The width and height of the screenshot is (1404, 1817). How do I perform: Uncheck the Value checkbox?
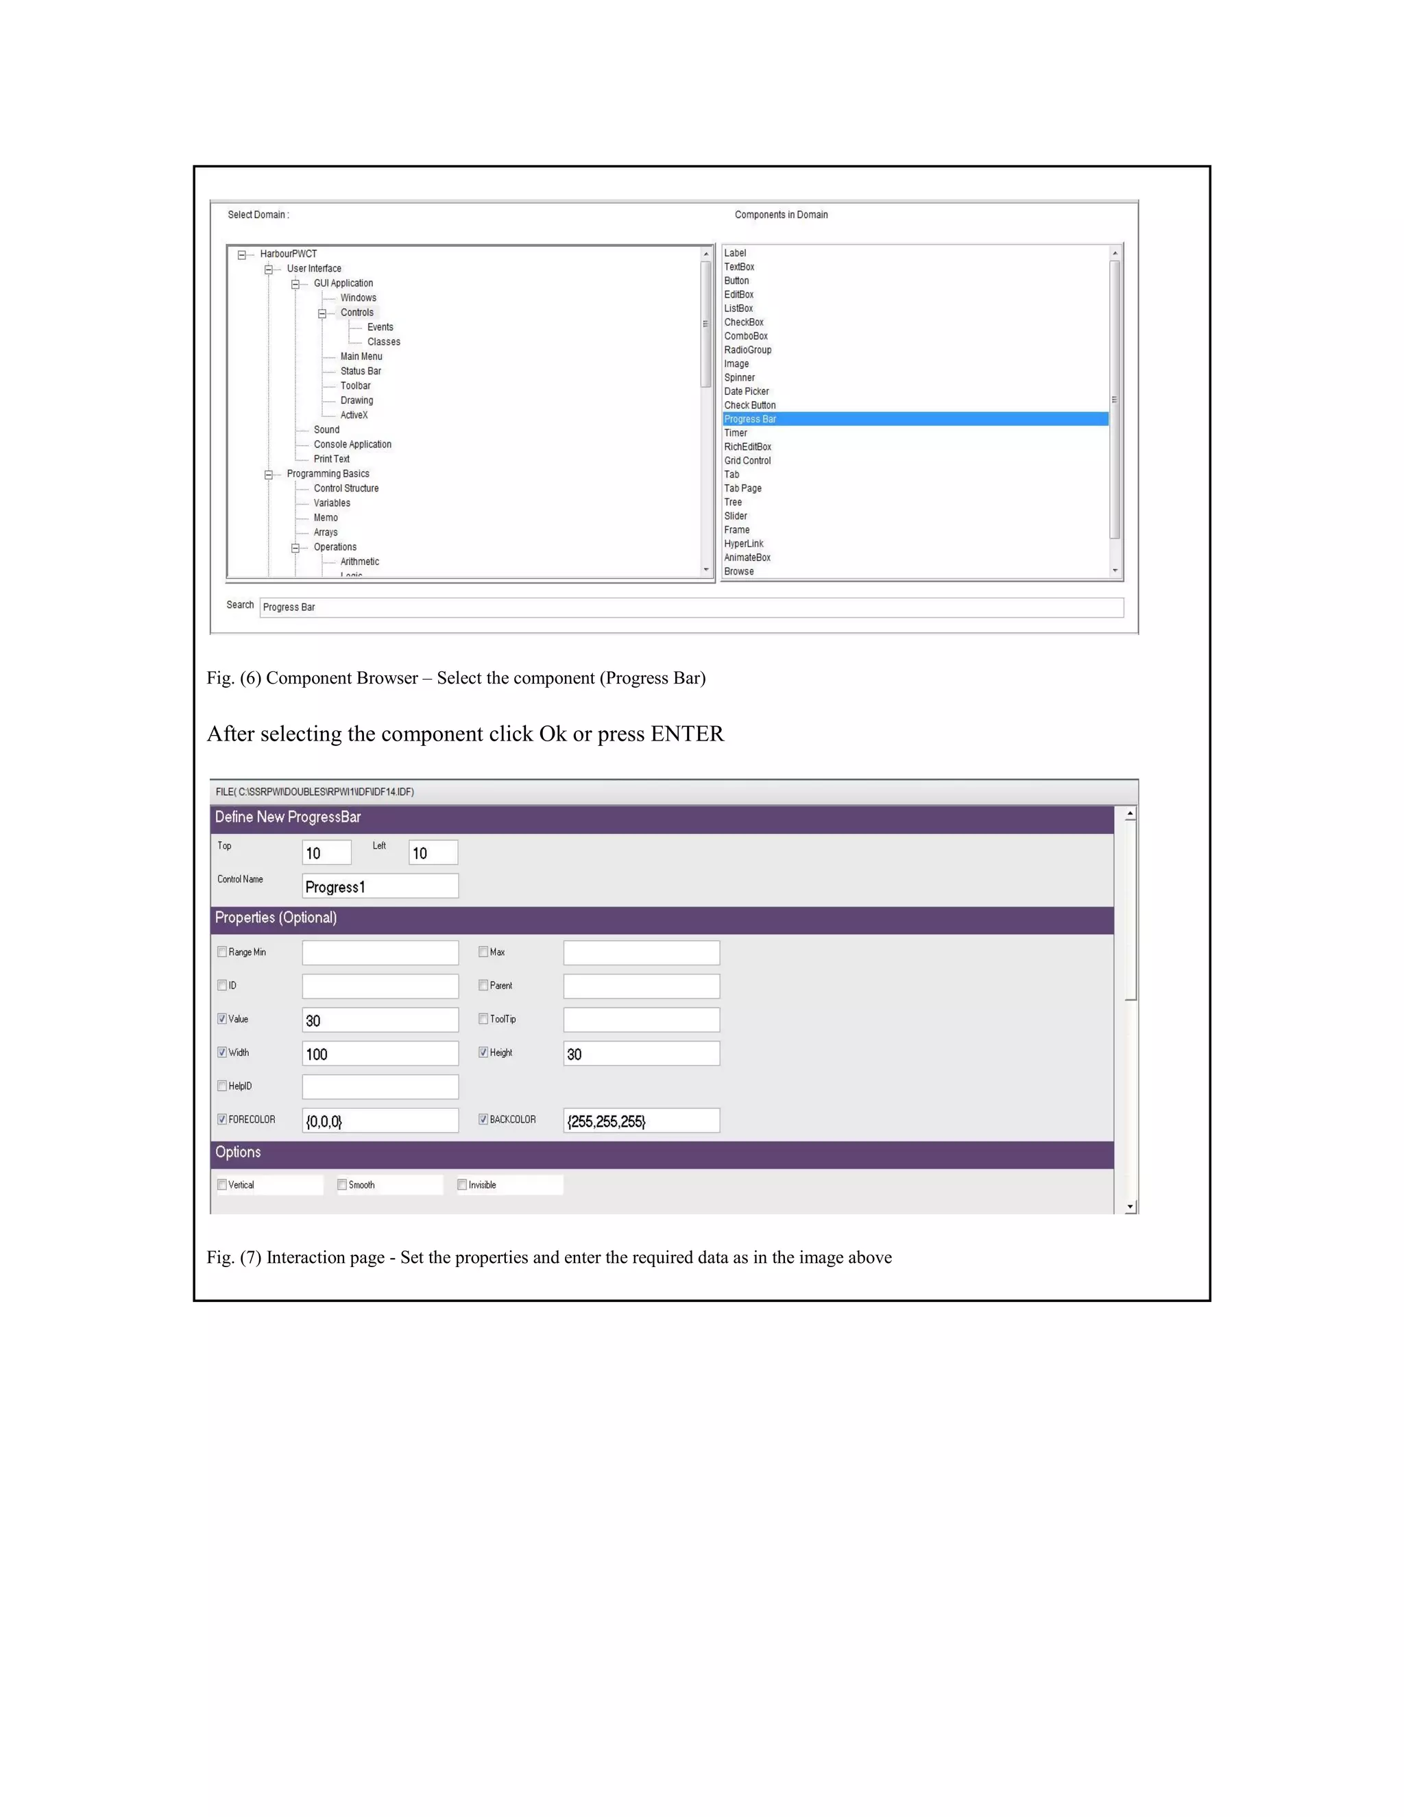[x=222, y=1018]
